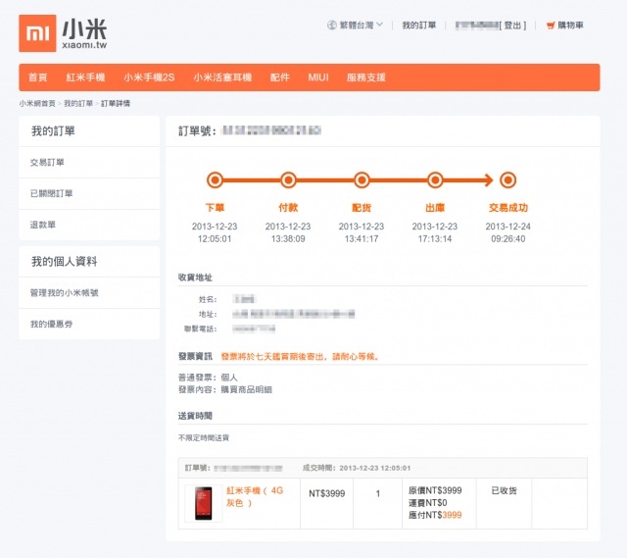The height and width of the screenshot is (558, 627).
Task: Click the 我的訂單 sidebar heading
Action: (53, 130)
